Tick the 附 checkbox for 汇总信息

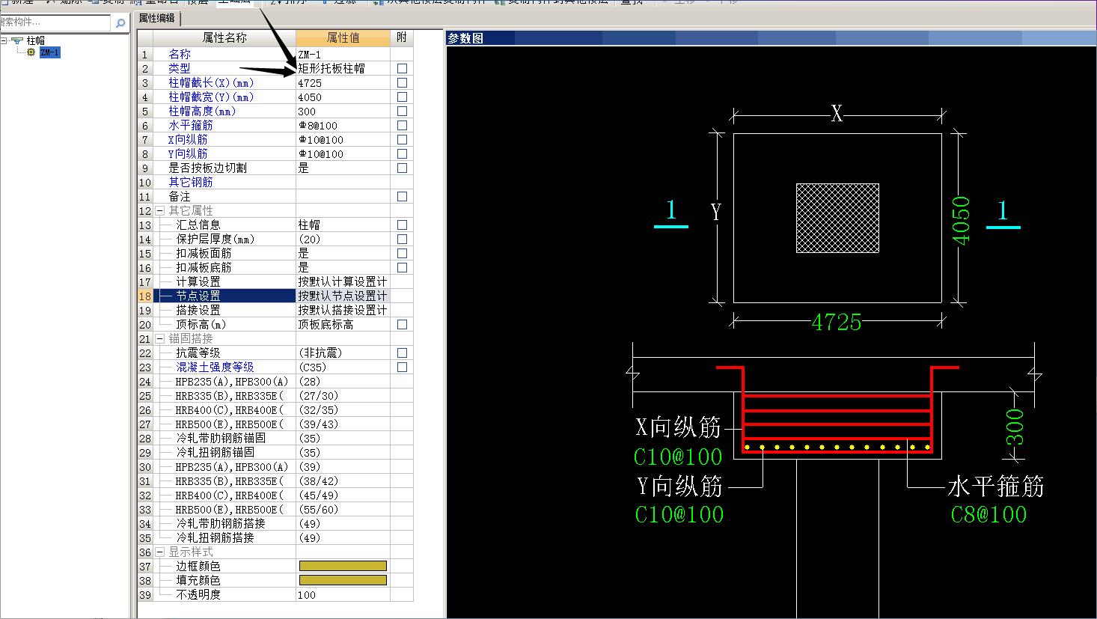tap(402, 225)
